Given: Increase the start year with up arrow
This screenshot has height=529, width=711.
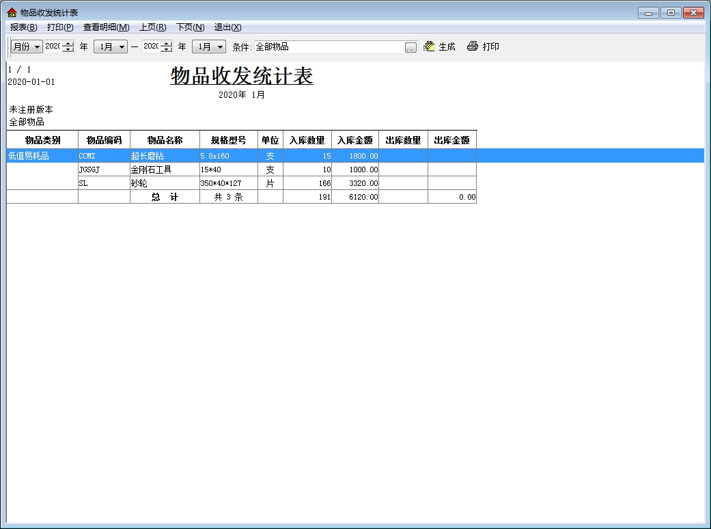Looking at the screenshot, I should [68, 44].
